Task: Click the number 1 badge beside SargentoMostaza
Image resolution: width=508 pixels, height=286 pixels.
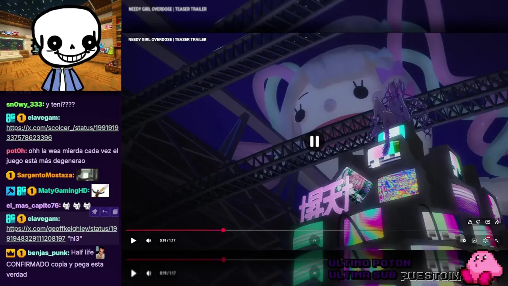Action: (x=10, y=175)
